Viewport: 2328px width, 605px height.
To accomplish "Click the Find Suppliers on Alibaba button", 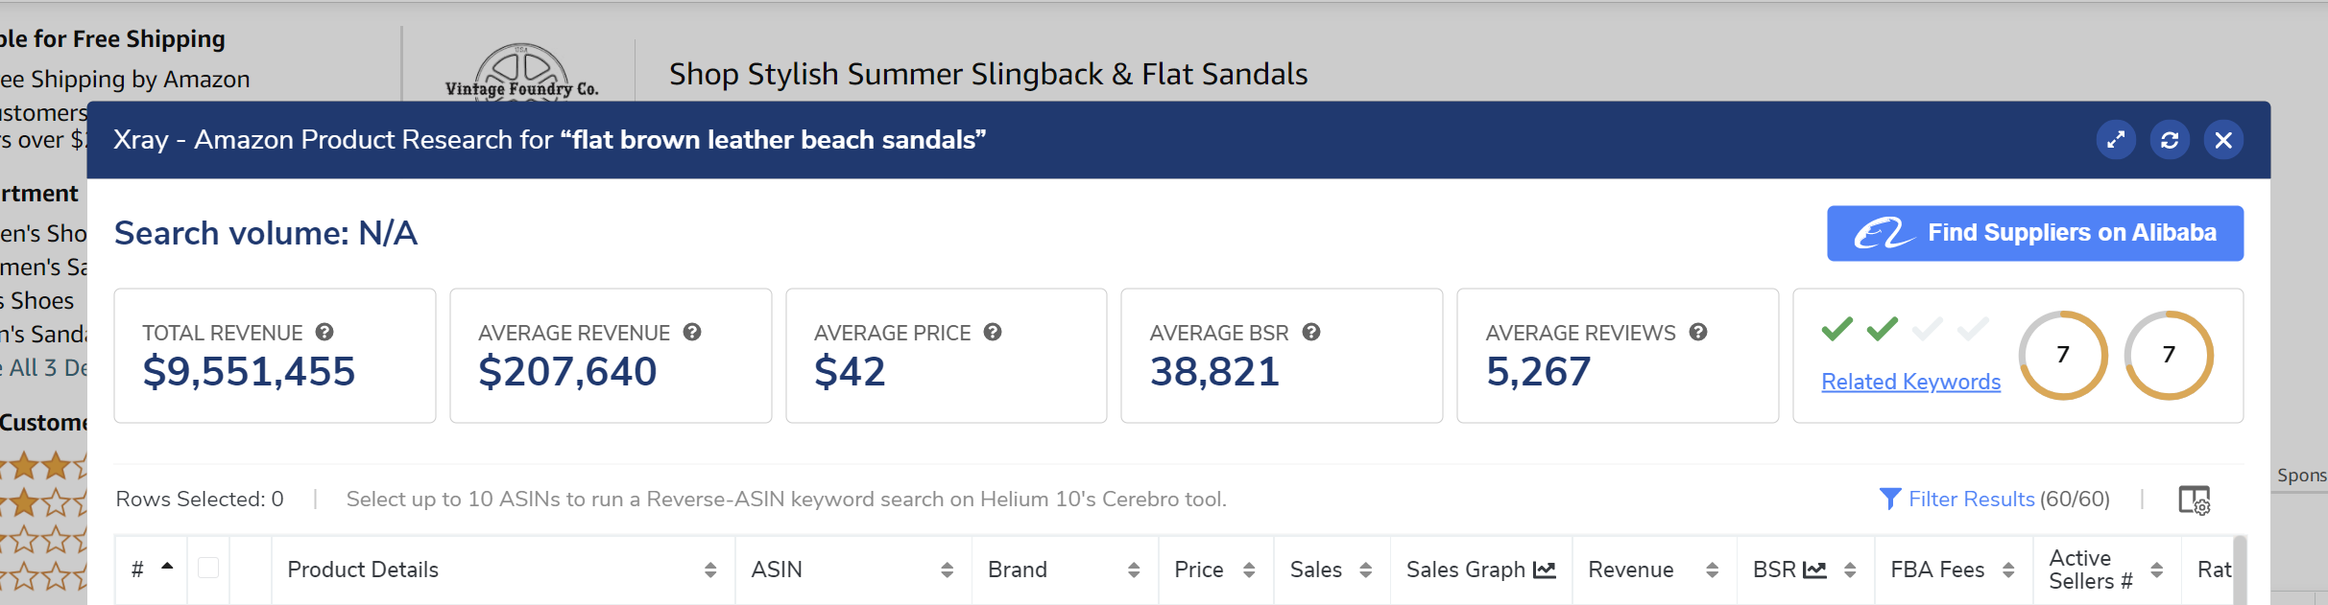I will pos(2034,233).
